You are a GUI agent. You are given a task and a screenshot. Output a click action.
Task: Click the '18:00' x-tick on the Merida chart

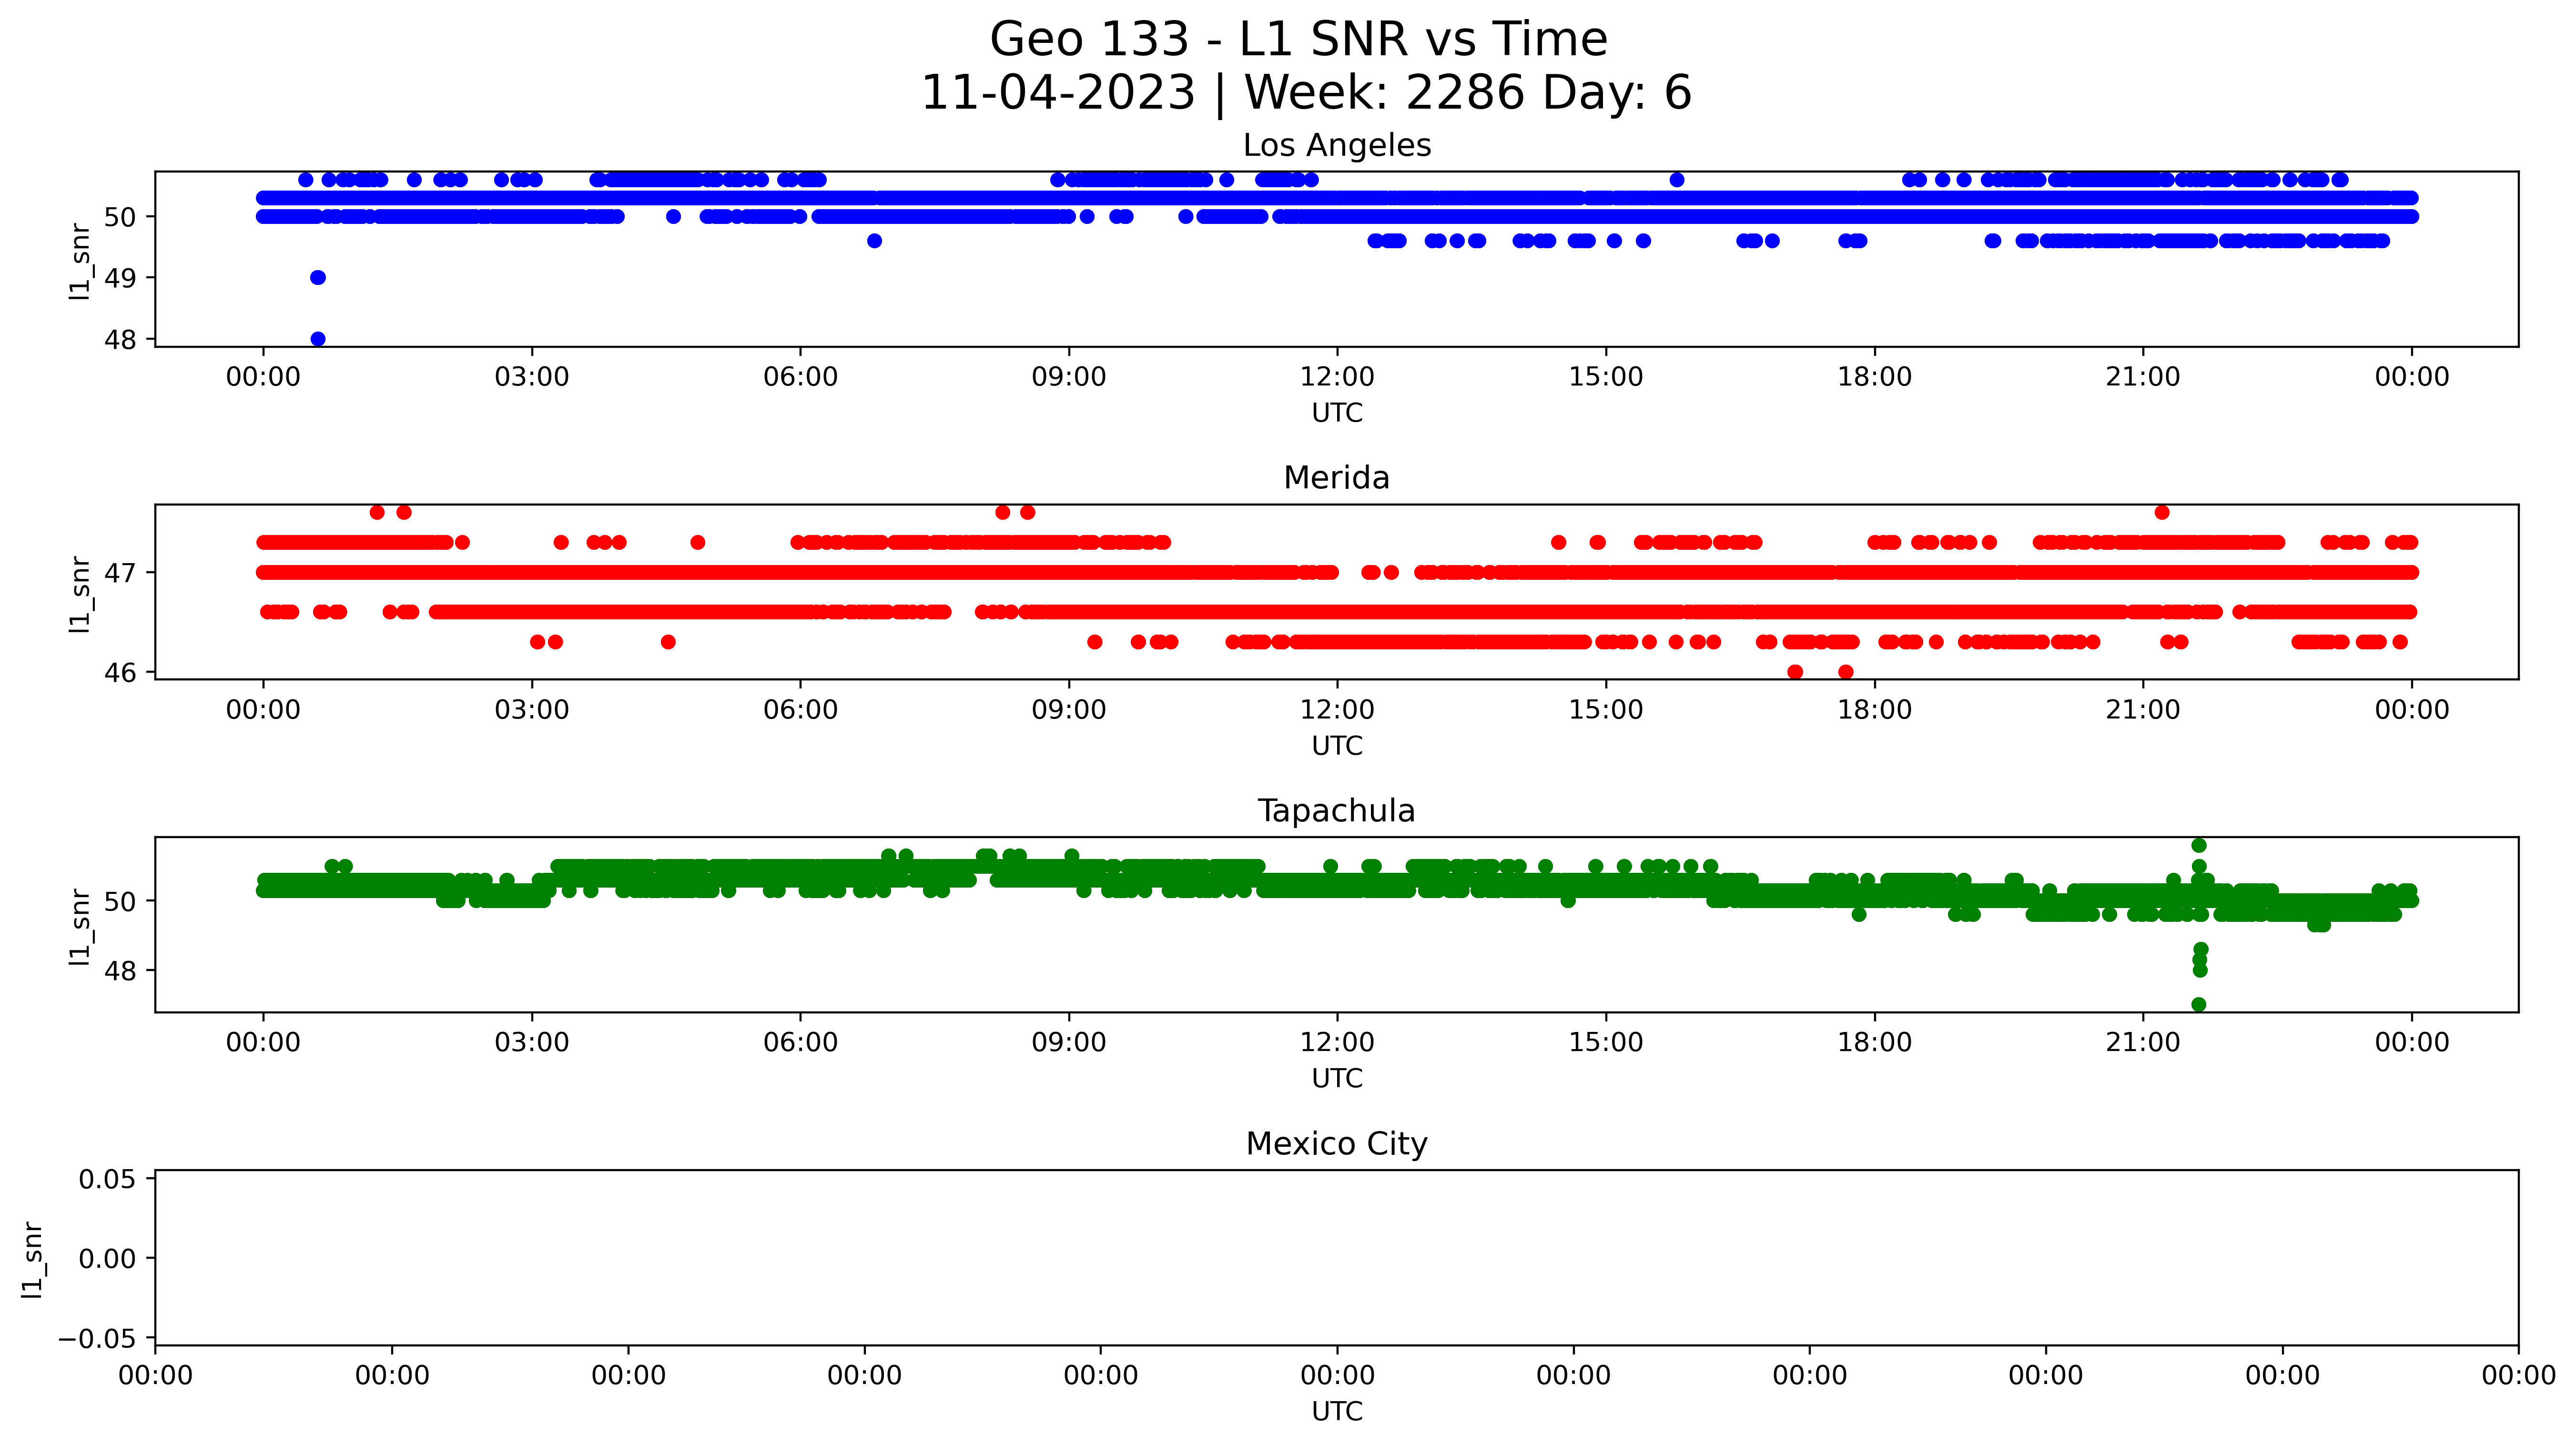click(1874, 710)
